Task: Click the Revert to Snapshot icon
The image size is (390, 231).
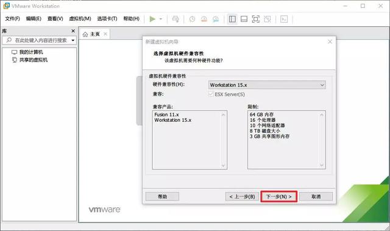Action: click(204, 19)
